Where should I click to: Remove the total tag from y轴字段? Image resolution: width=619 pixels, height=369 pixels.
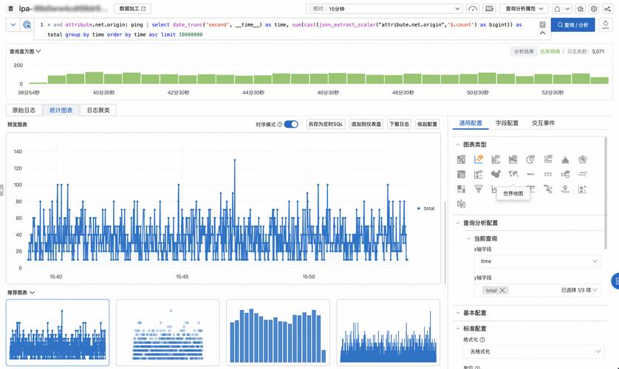[503, 291]
